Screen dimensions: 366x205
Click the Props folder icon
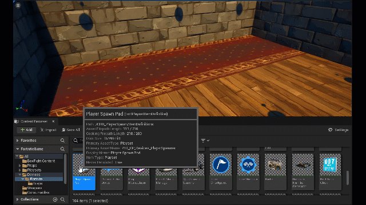(25, 166)
